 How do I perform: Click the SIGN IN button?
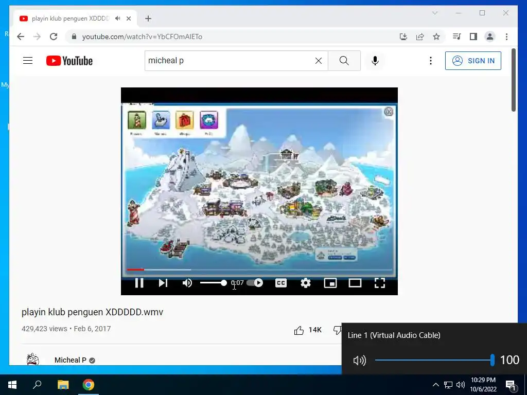tap(473, 61)
